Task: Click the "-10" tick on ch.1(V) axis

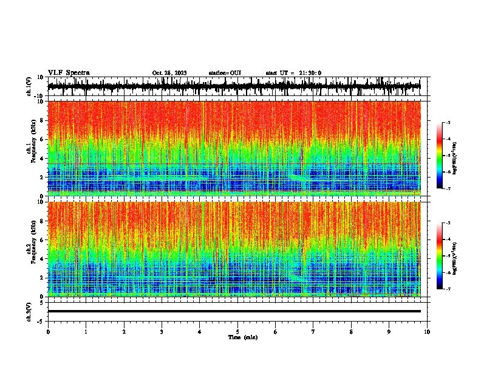Action: pyautogui.click(x=39, y=96)
